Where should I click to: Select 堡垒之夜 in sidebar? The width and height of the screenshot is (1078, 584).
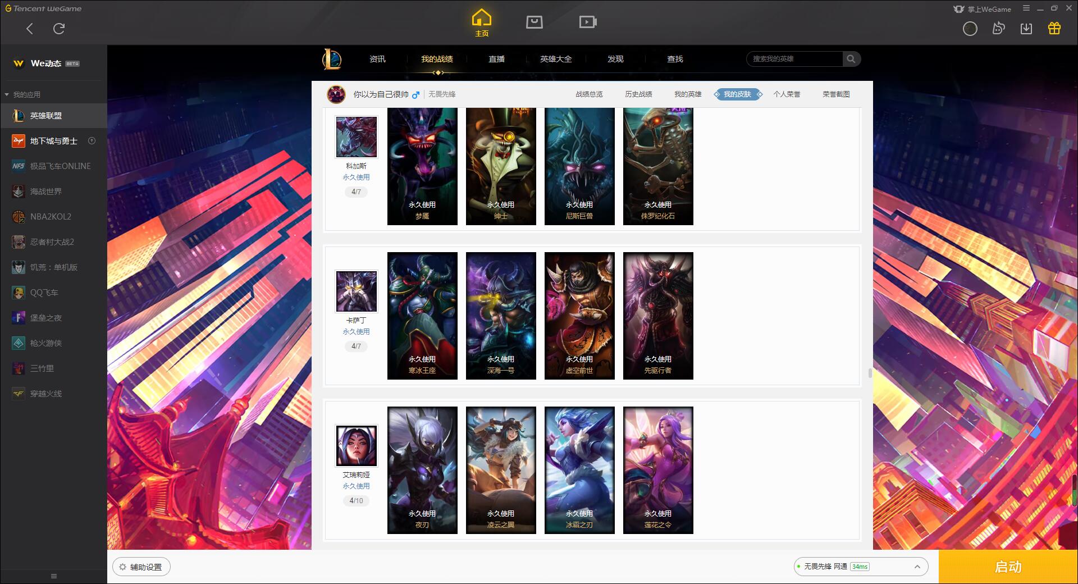tap(53, 318)
